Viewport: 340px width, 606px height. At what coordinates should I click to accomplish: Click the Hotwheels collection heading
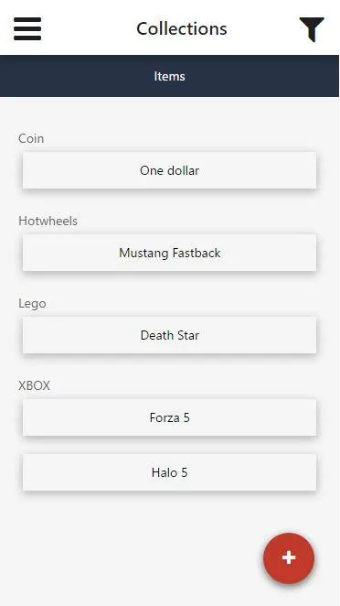[48, 221]
